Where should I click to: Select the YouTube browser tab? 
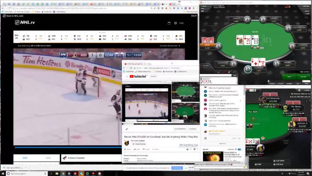coord(135,64)
